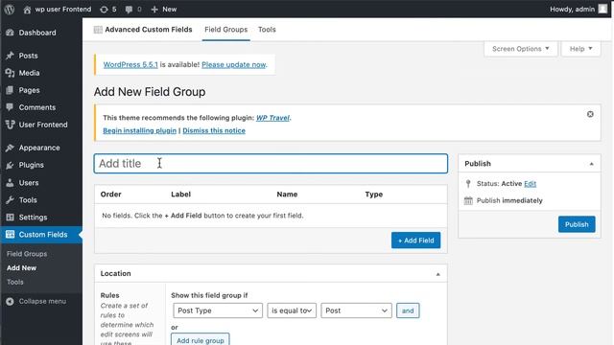
Task: Click Begin installing plugin link
Action: [x=139, y=130]
